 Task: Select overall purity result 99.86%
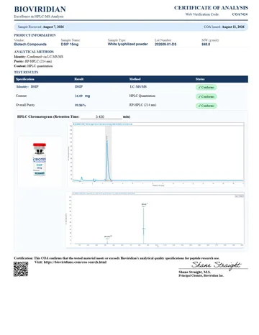click(x=81, y=105)
